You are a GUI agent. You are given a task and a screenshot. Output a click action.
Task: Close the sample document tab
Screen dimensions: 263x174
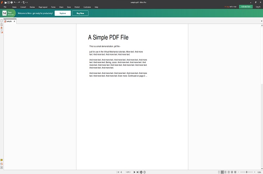pyautogui.click(x=14, y=21)
